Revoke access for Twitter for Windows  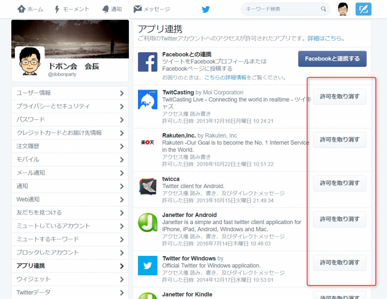[x=340, y=263]
